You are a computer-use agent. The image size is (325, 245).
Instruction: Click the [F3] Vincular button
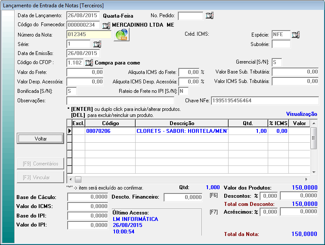(40, 177)
